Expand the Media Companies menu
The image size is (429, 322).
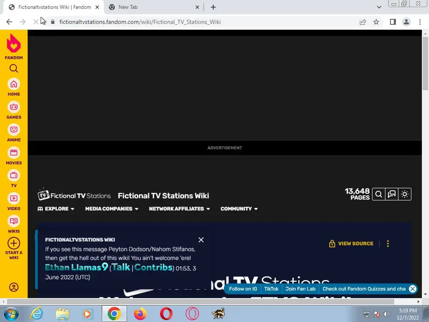(111, 209)
